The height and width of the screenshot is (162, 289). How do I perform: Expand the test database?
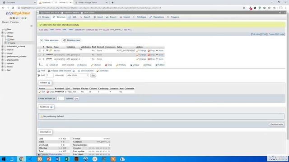point(2,70)
